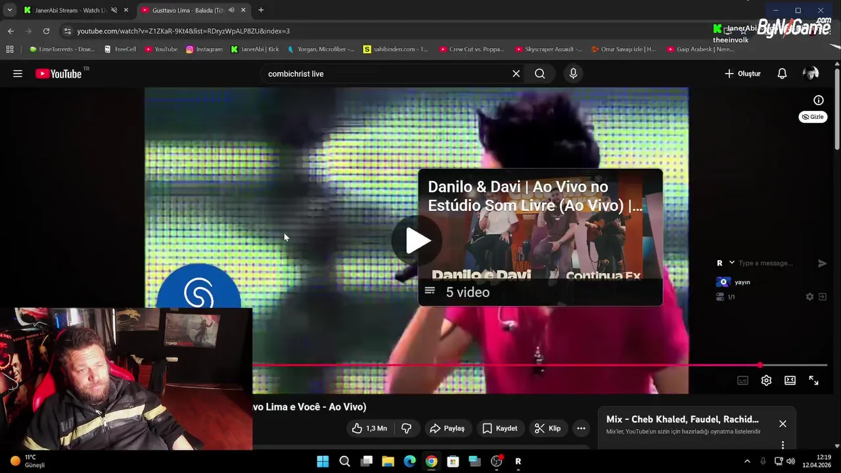The width and height of the screenshot is (841, 473).
Task: Open the player settings gear
Action: pyautogui.click(x=766, y=380)
